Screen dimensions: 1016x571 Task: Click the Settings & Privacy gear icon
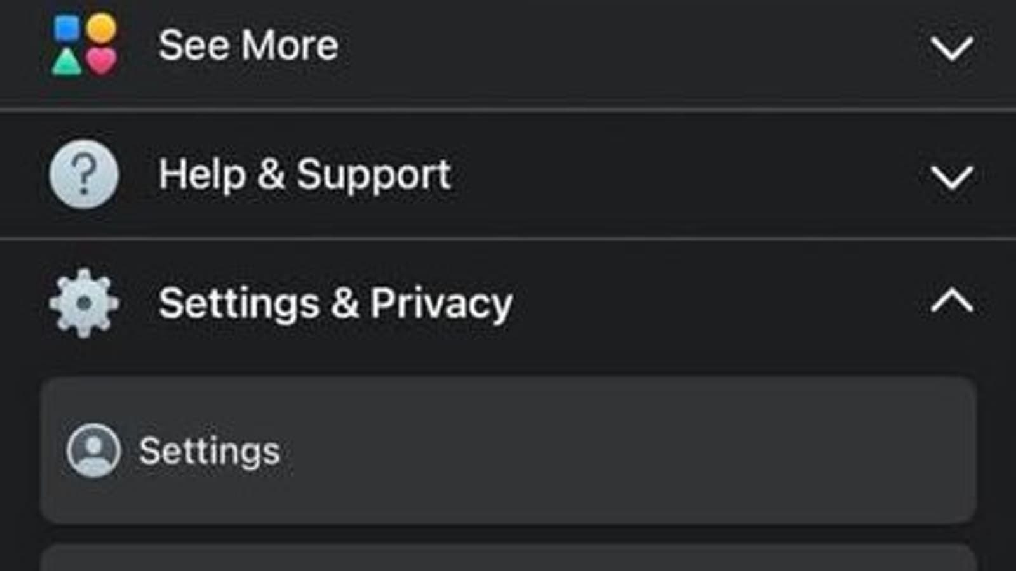[x=84, y=303]
